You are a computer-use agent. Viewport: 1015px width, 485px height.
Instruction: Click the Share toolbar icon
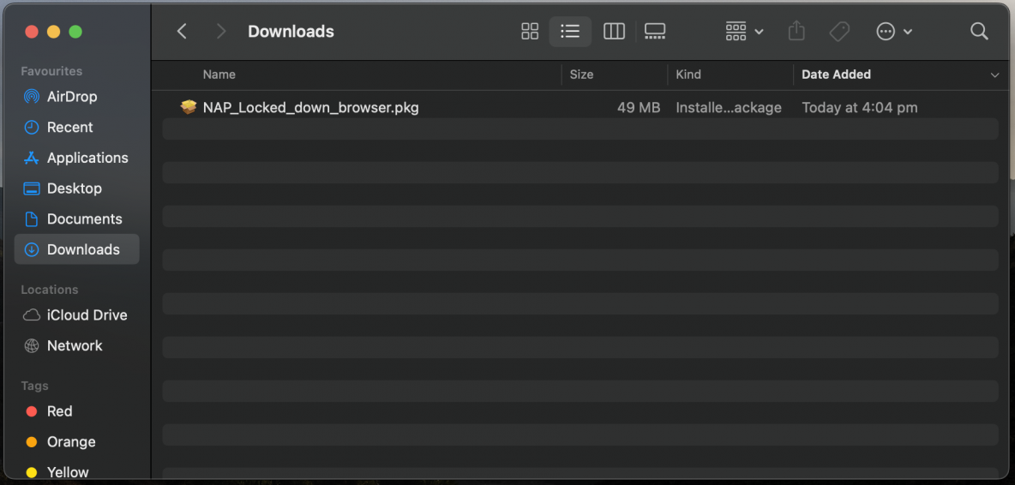coord(796,32)
